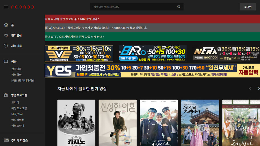260x146 pixels.
Task: Select 해외드라마 in the sidebar
Action: (x=18, y=125)
